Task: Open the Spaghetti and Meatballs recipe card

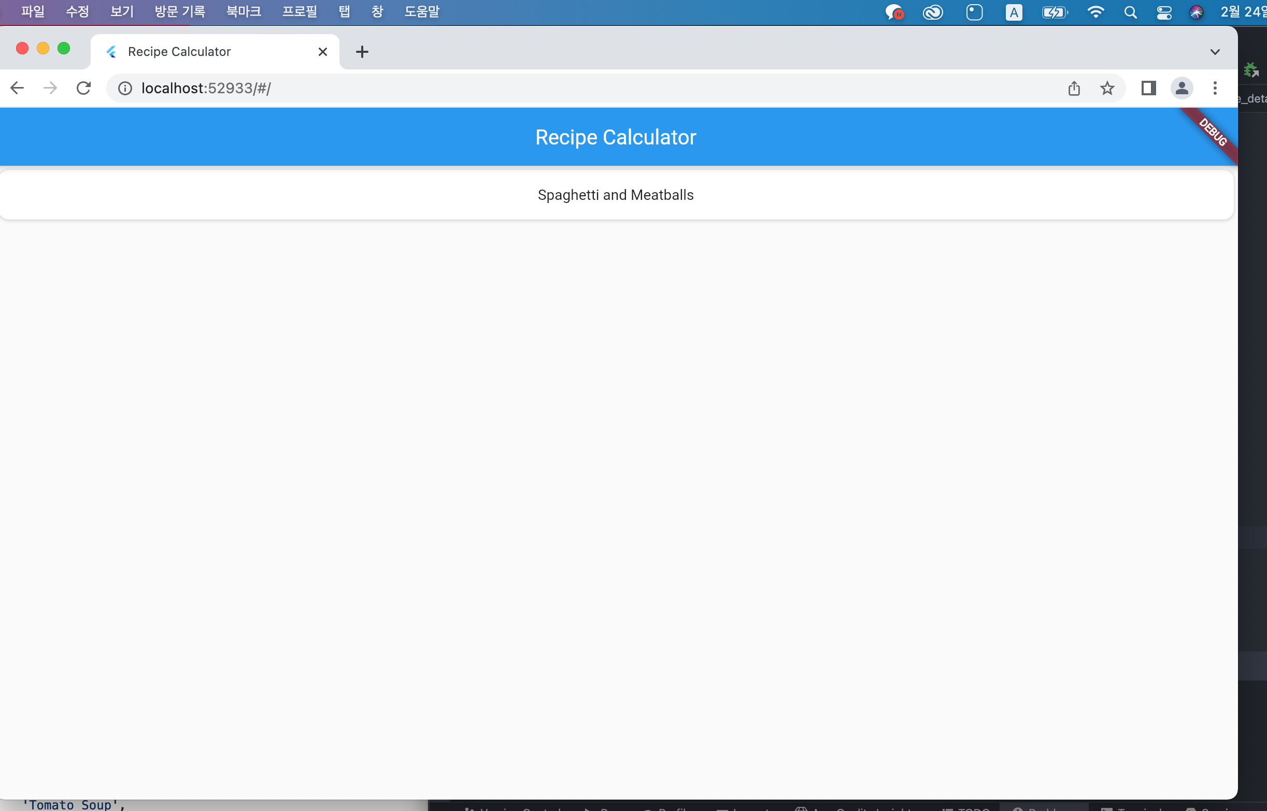Action: coord(615,195)
